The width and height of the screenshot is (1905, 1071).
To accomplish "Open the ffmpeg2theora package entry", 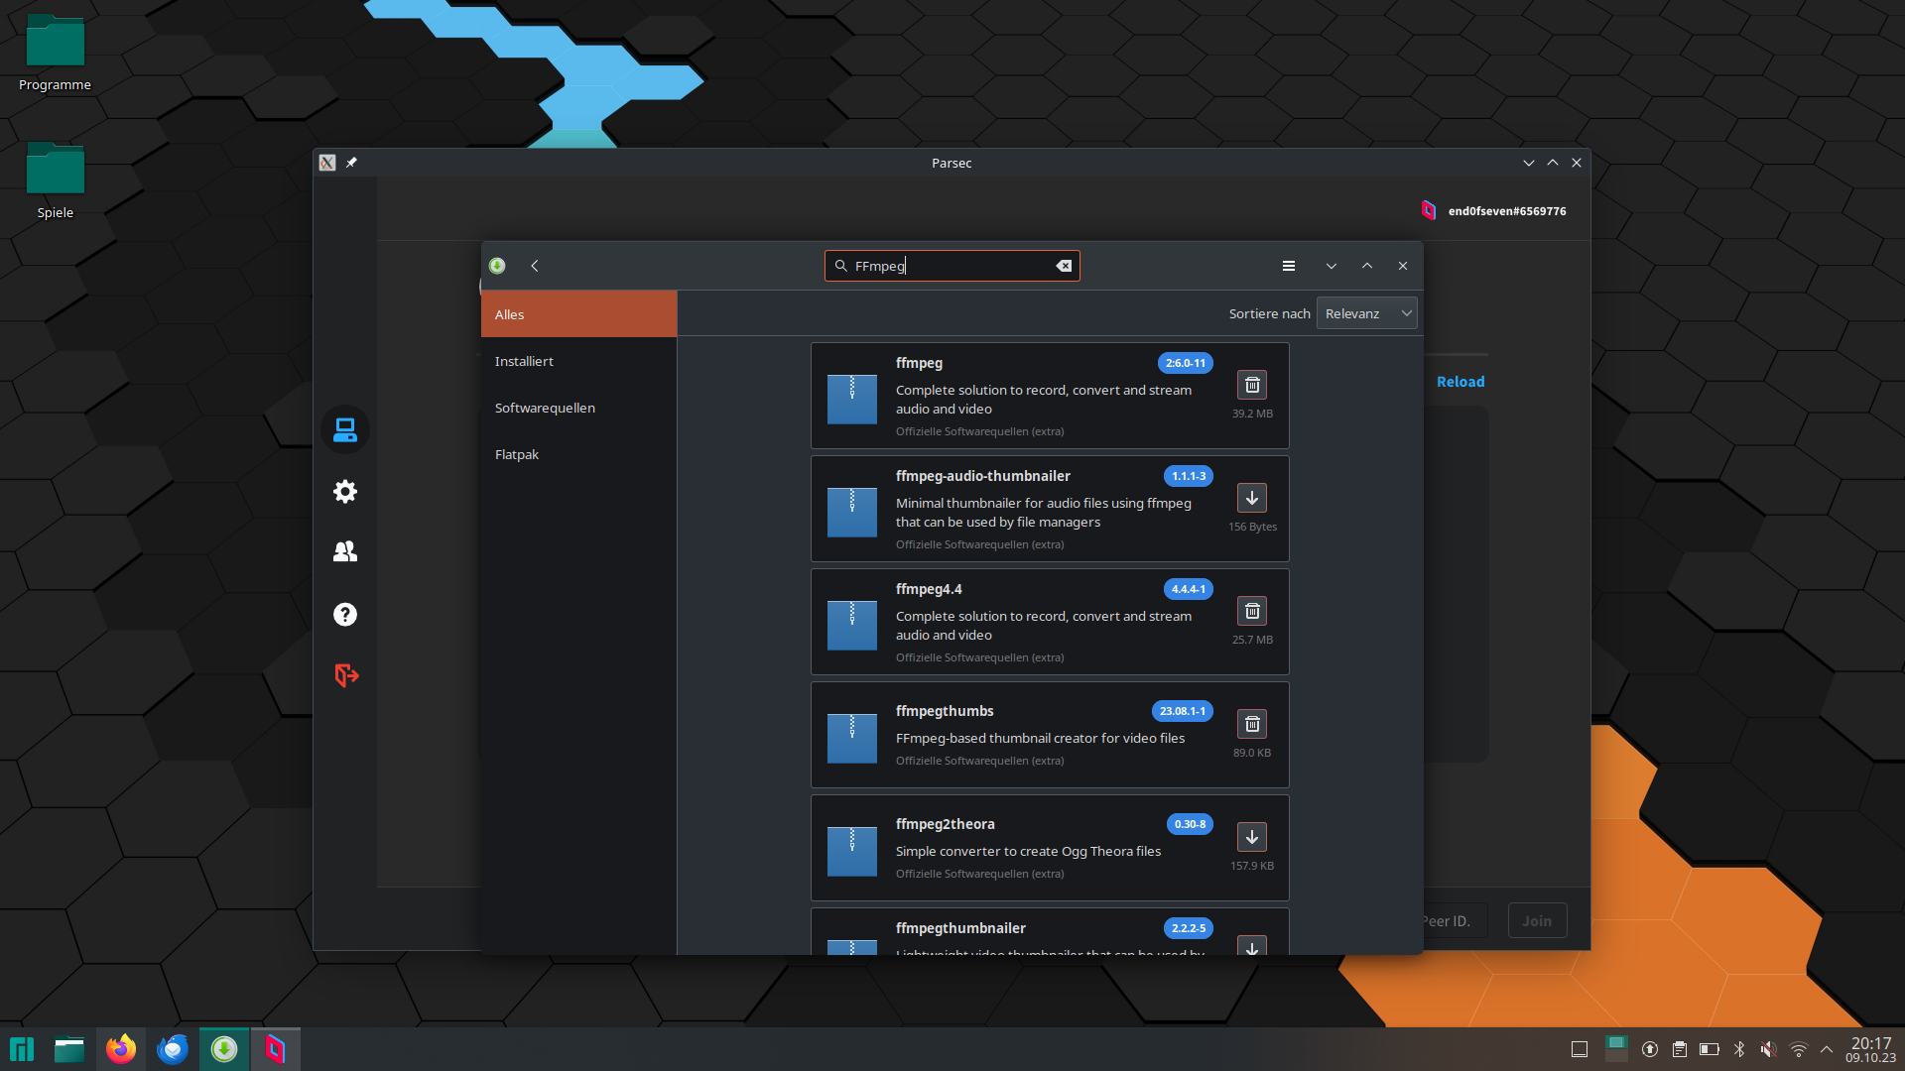I will tap(1050, 848).
